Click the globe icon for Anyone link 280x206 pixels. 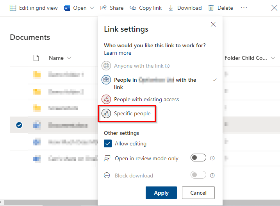[x=106, y=66]
